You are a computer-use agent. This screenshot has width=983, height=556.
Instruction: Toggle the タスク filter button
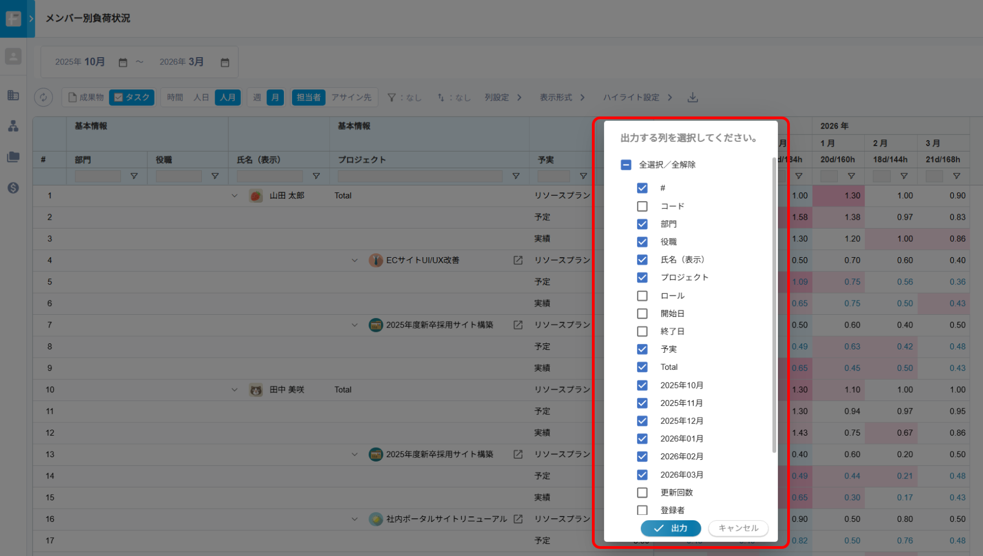(131, 97)
